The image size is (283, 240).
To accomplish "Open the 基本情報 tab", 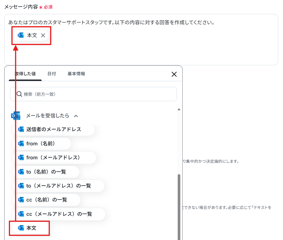I will (76, 74).
